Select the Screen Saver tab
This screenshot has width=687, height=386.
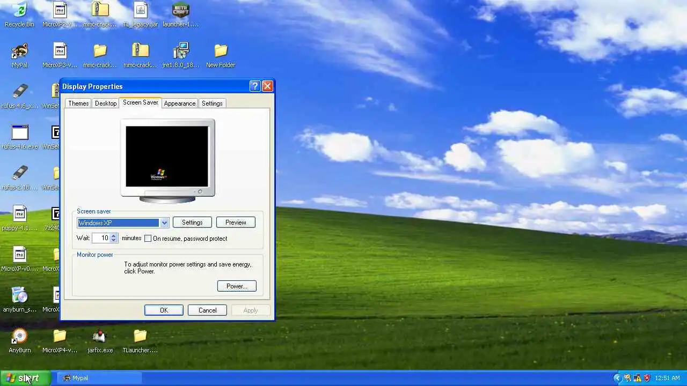(141, 102)
